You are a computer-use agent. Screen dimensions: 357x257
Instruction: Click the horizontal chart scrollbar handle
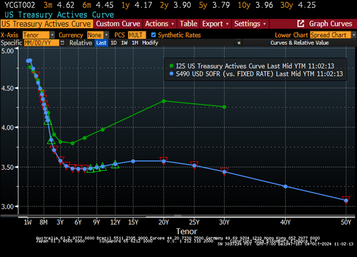click(177, 216)
